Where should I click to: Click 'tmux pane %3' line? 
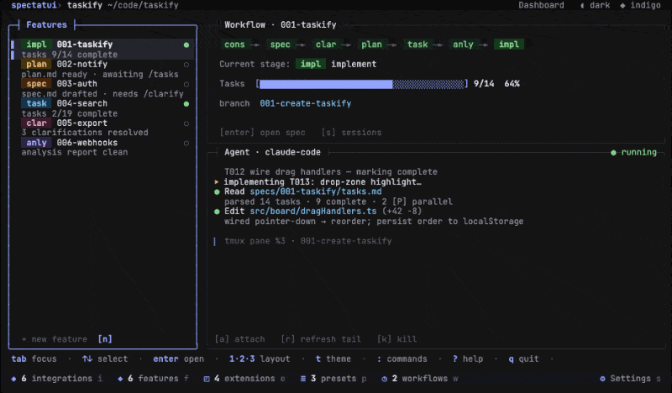307,241
